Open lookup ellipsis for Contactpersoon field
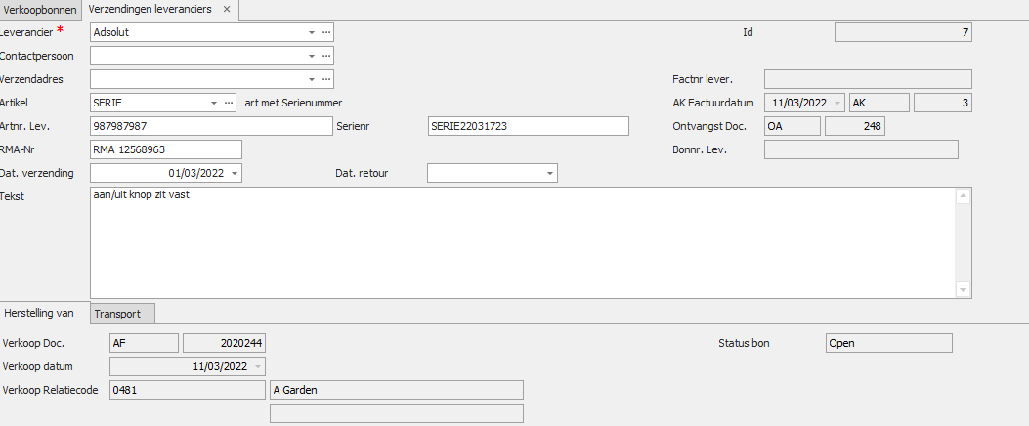This screenshot has height=426, width=1029. pos(326,56)
